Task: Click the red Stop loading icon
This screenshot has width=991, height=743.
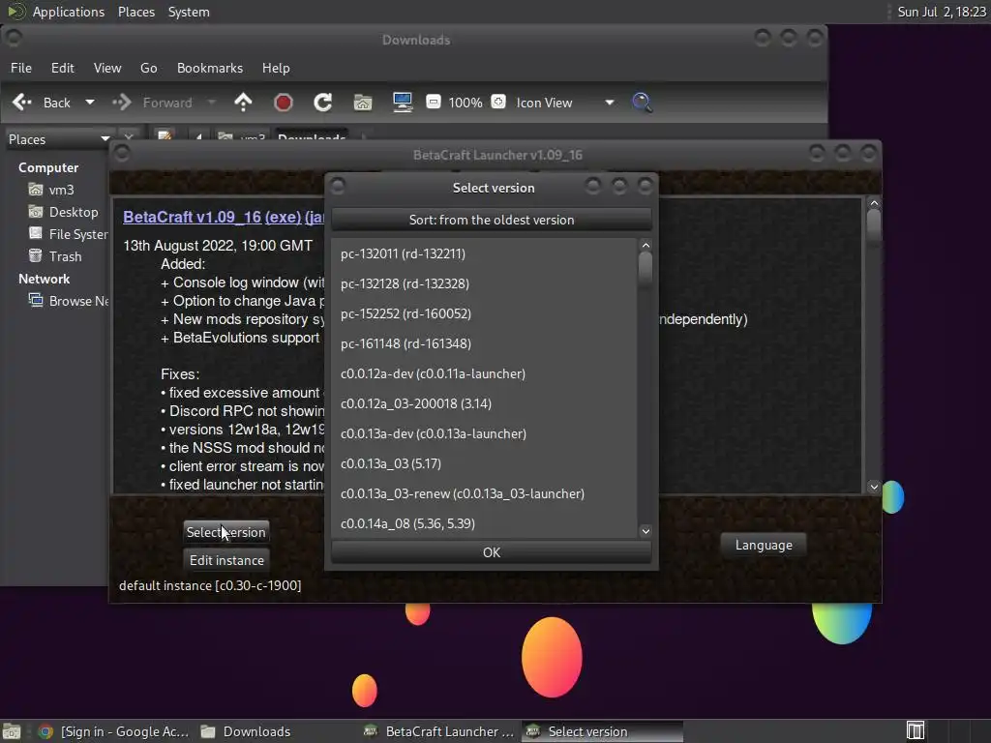Action: [284, 102]
